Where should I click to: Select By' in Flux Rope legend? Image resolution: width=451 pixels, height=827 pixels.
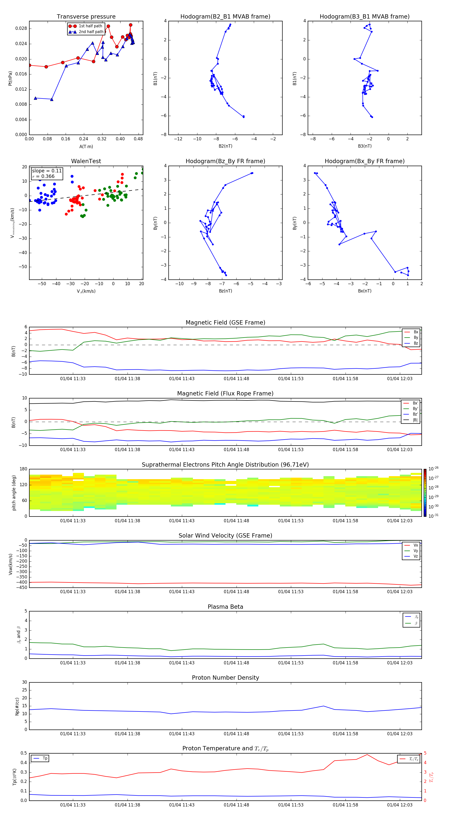point(411,409)
